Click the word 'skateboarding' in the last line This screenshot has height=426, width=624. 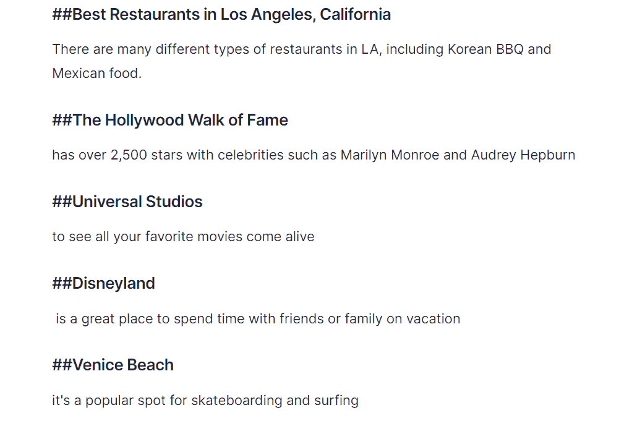click(237, 400)
